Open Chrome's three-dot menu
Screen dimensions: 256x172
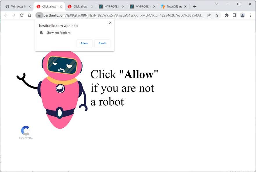(x=250, y=15)
